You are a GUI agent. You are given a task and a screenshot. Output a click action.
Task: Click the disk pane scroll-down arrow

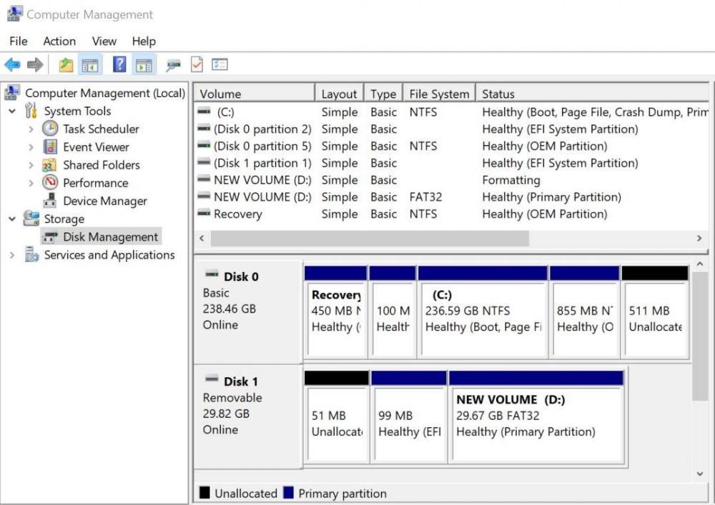click(700, 474)
